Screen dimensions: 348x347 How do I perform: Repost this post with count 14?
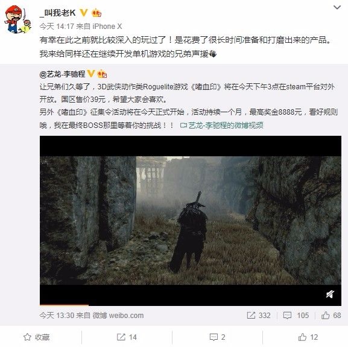click(x=127, y=337)
